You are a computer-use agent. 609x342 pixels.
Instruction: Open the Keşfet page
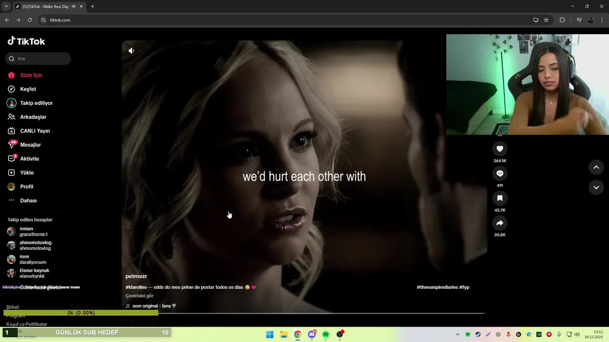pyautogui.click(x=22, y=89)
